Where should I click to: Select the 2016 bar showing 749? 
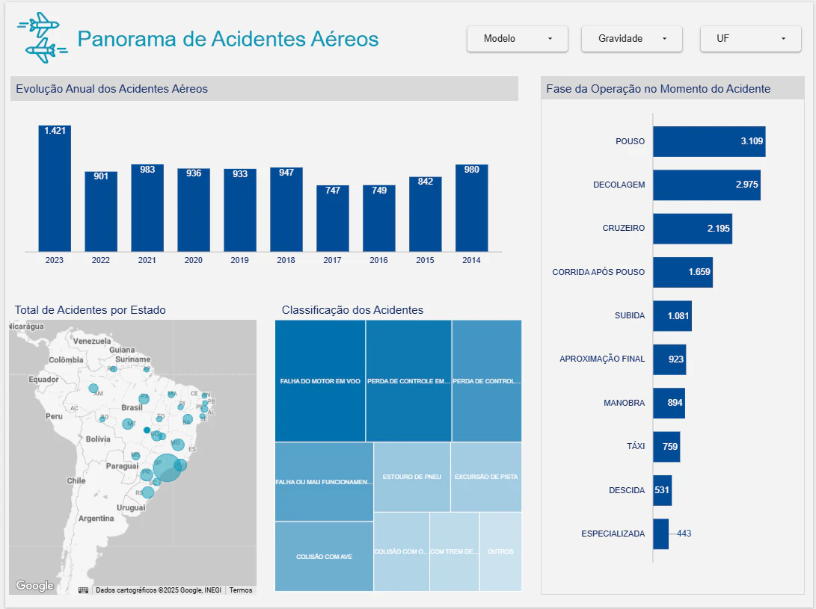(379, 218)
